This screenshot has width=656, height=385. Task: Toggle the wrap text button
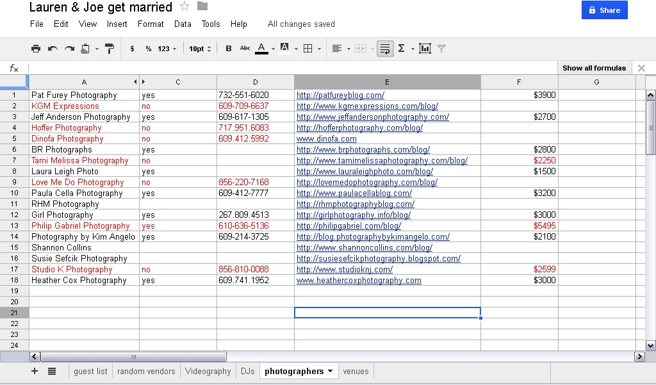[x=385, y=49]
